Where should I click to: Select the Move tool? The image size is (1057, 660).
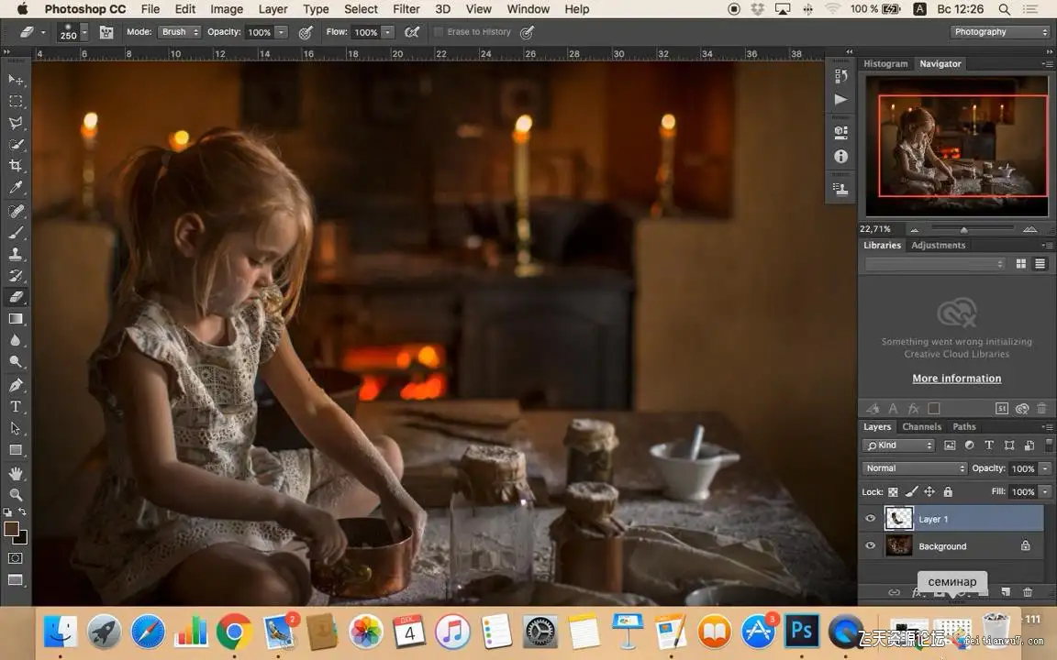16,80
